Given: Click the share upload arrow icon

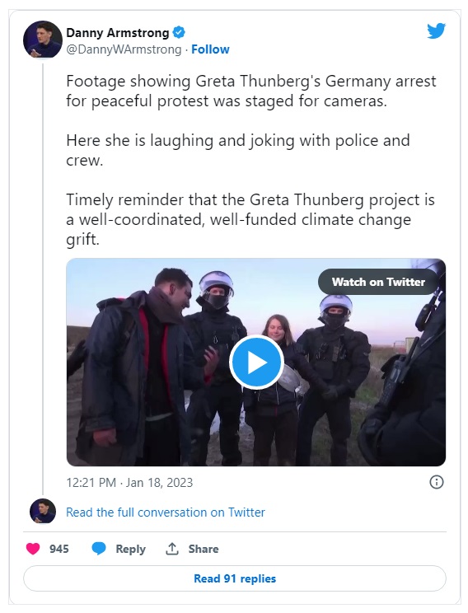Looking at the screenshot, I should tap(172, 549).
